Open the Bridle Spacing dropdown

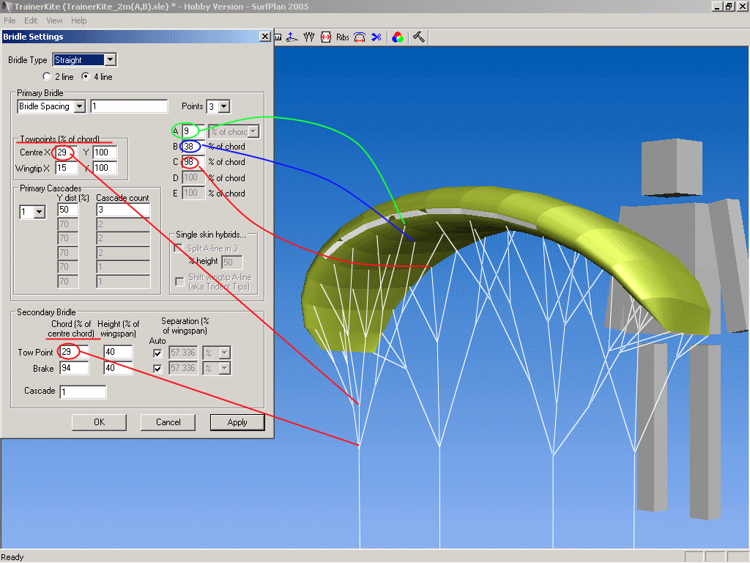point(79,106)
